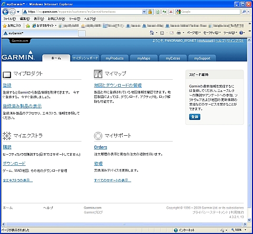
Task: Click the red Stop loading icon
Action: [171, 12]
